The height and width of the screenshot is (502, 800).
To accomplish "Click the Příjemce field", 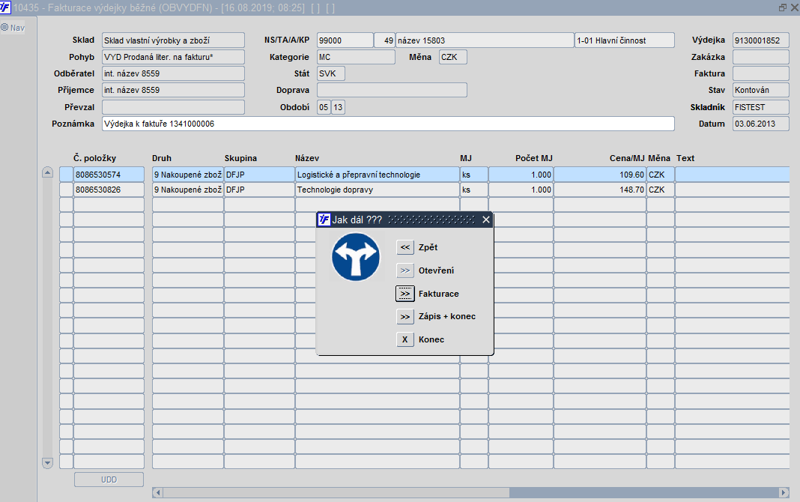I will 173,90.
